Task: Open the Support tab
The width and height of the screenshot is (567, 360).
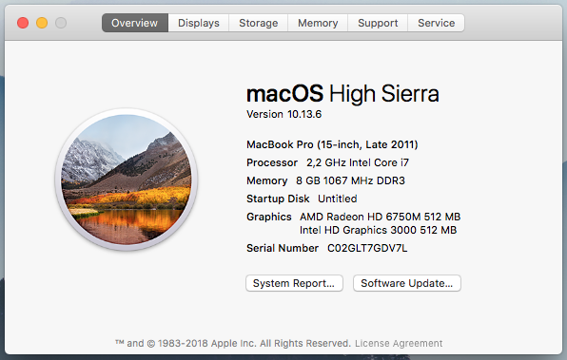Action: [x=378, y=23]
